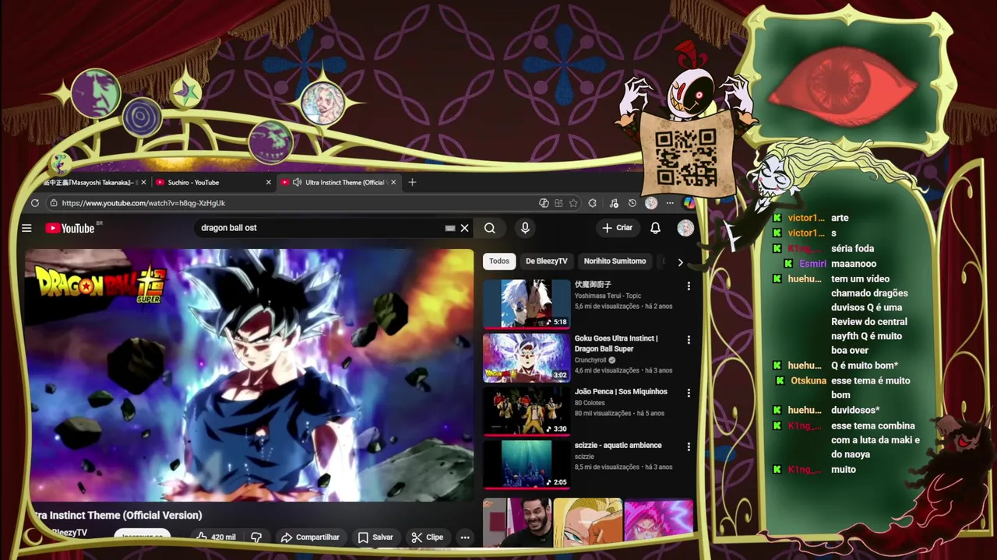Click chat message 'esse tema é muito bom'
997x560 pixels.
870,387
